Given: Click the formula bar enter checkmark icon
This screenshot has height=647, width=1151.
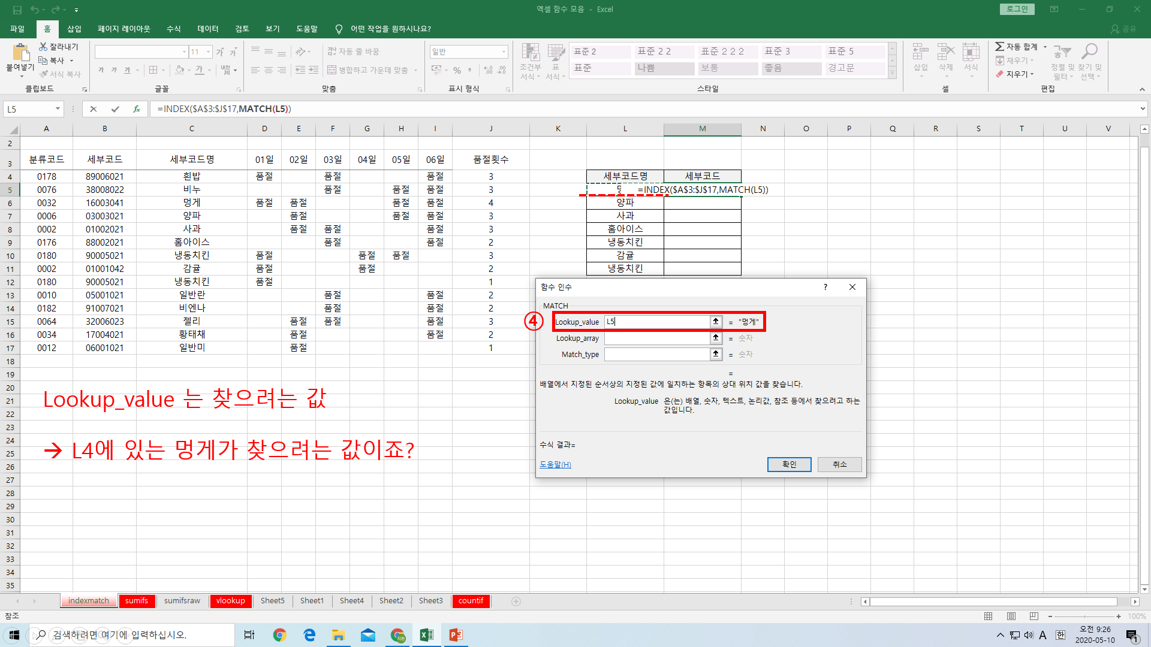Looking at the screenshot, I should coord(115,109).
